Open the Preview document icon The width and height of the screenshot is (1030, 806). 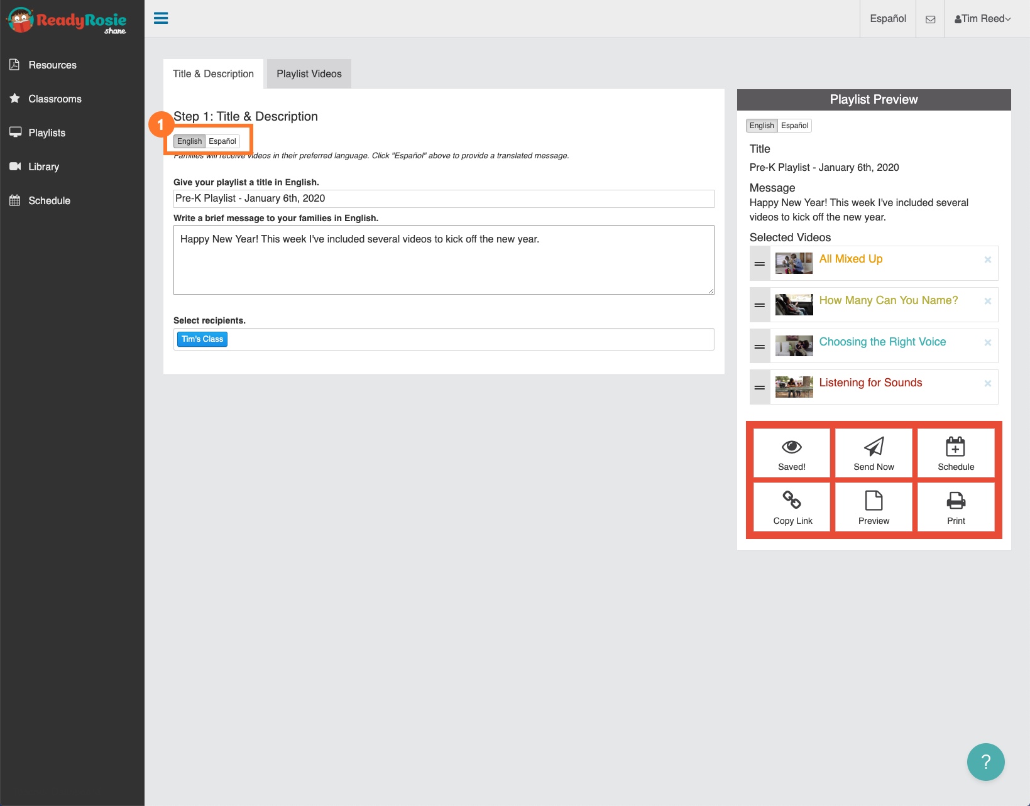coord(873,501)
